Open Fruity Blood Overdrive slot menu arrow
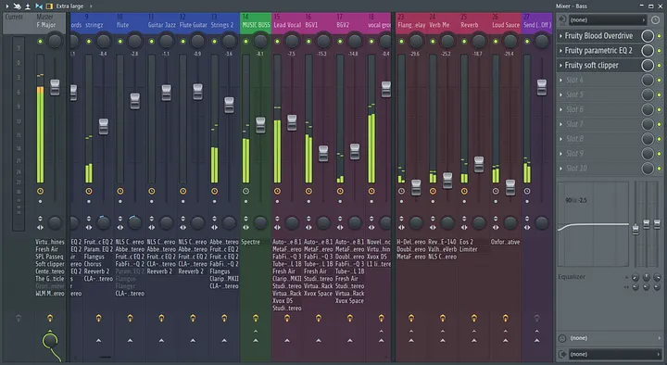Image resolution: width=667 pixels, height=365 pixels. click(560, 36)
